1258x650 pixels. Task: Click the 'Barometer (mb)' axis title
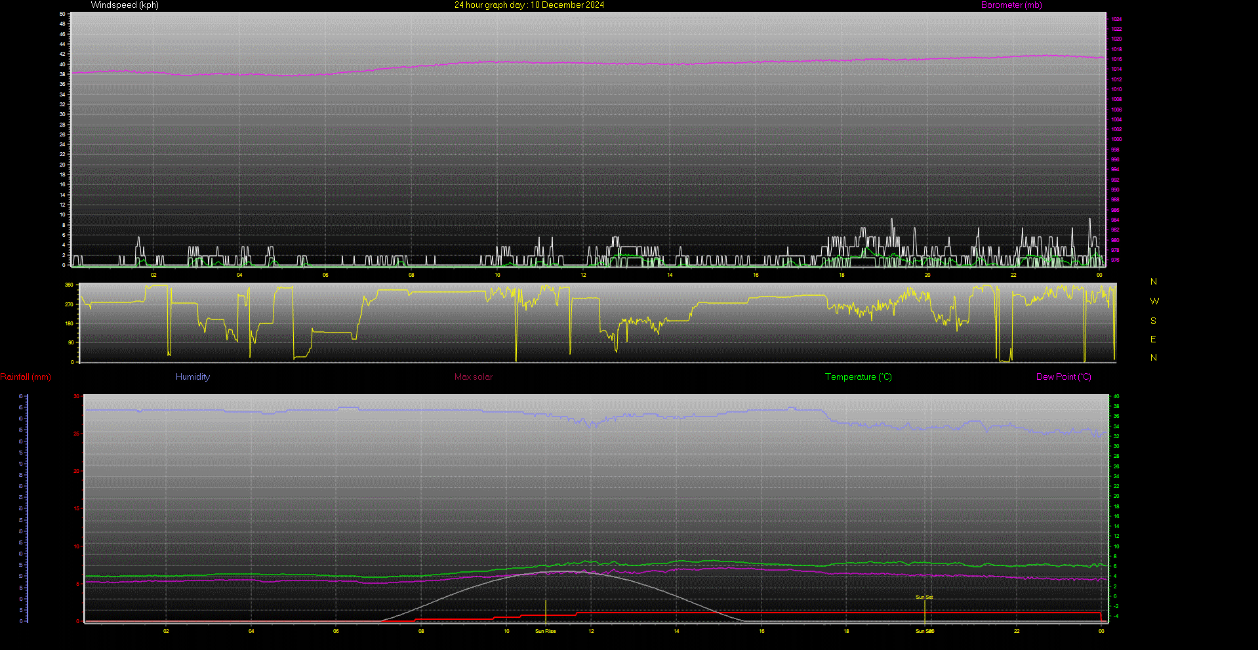[x=1011, y=5]
